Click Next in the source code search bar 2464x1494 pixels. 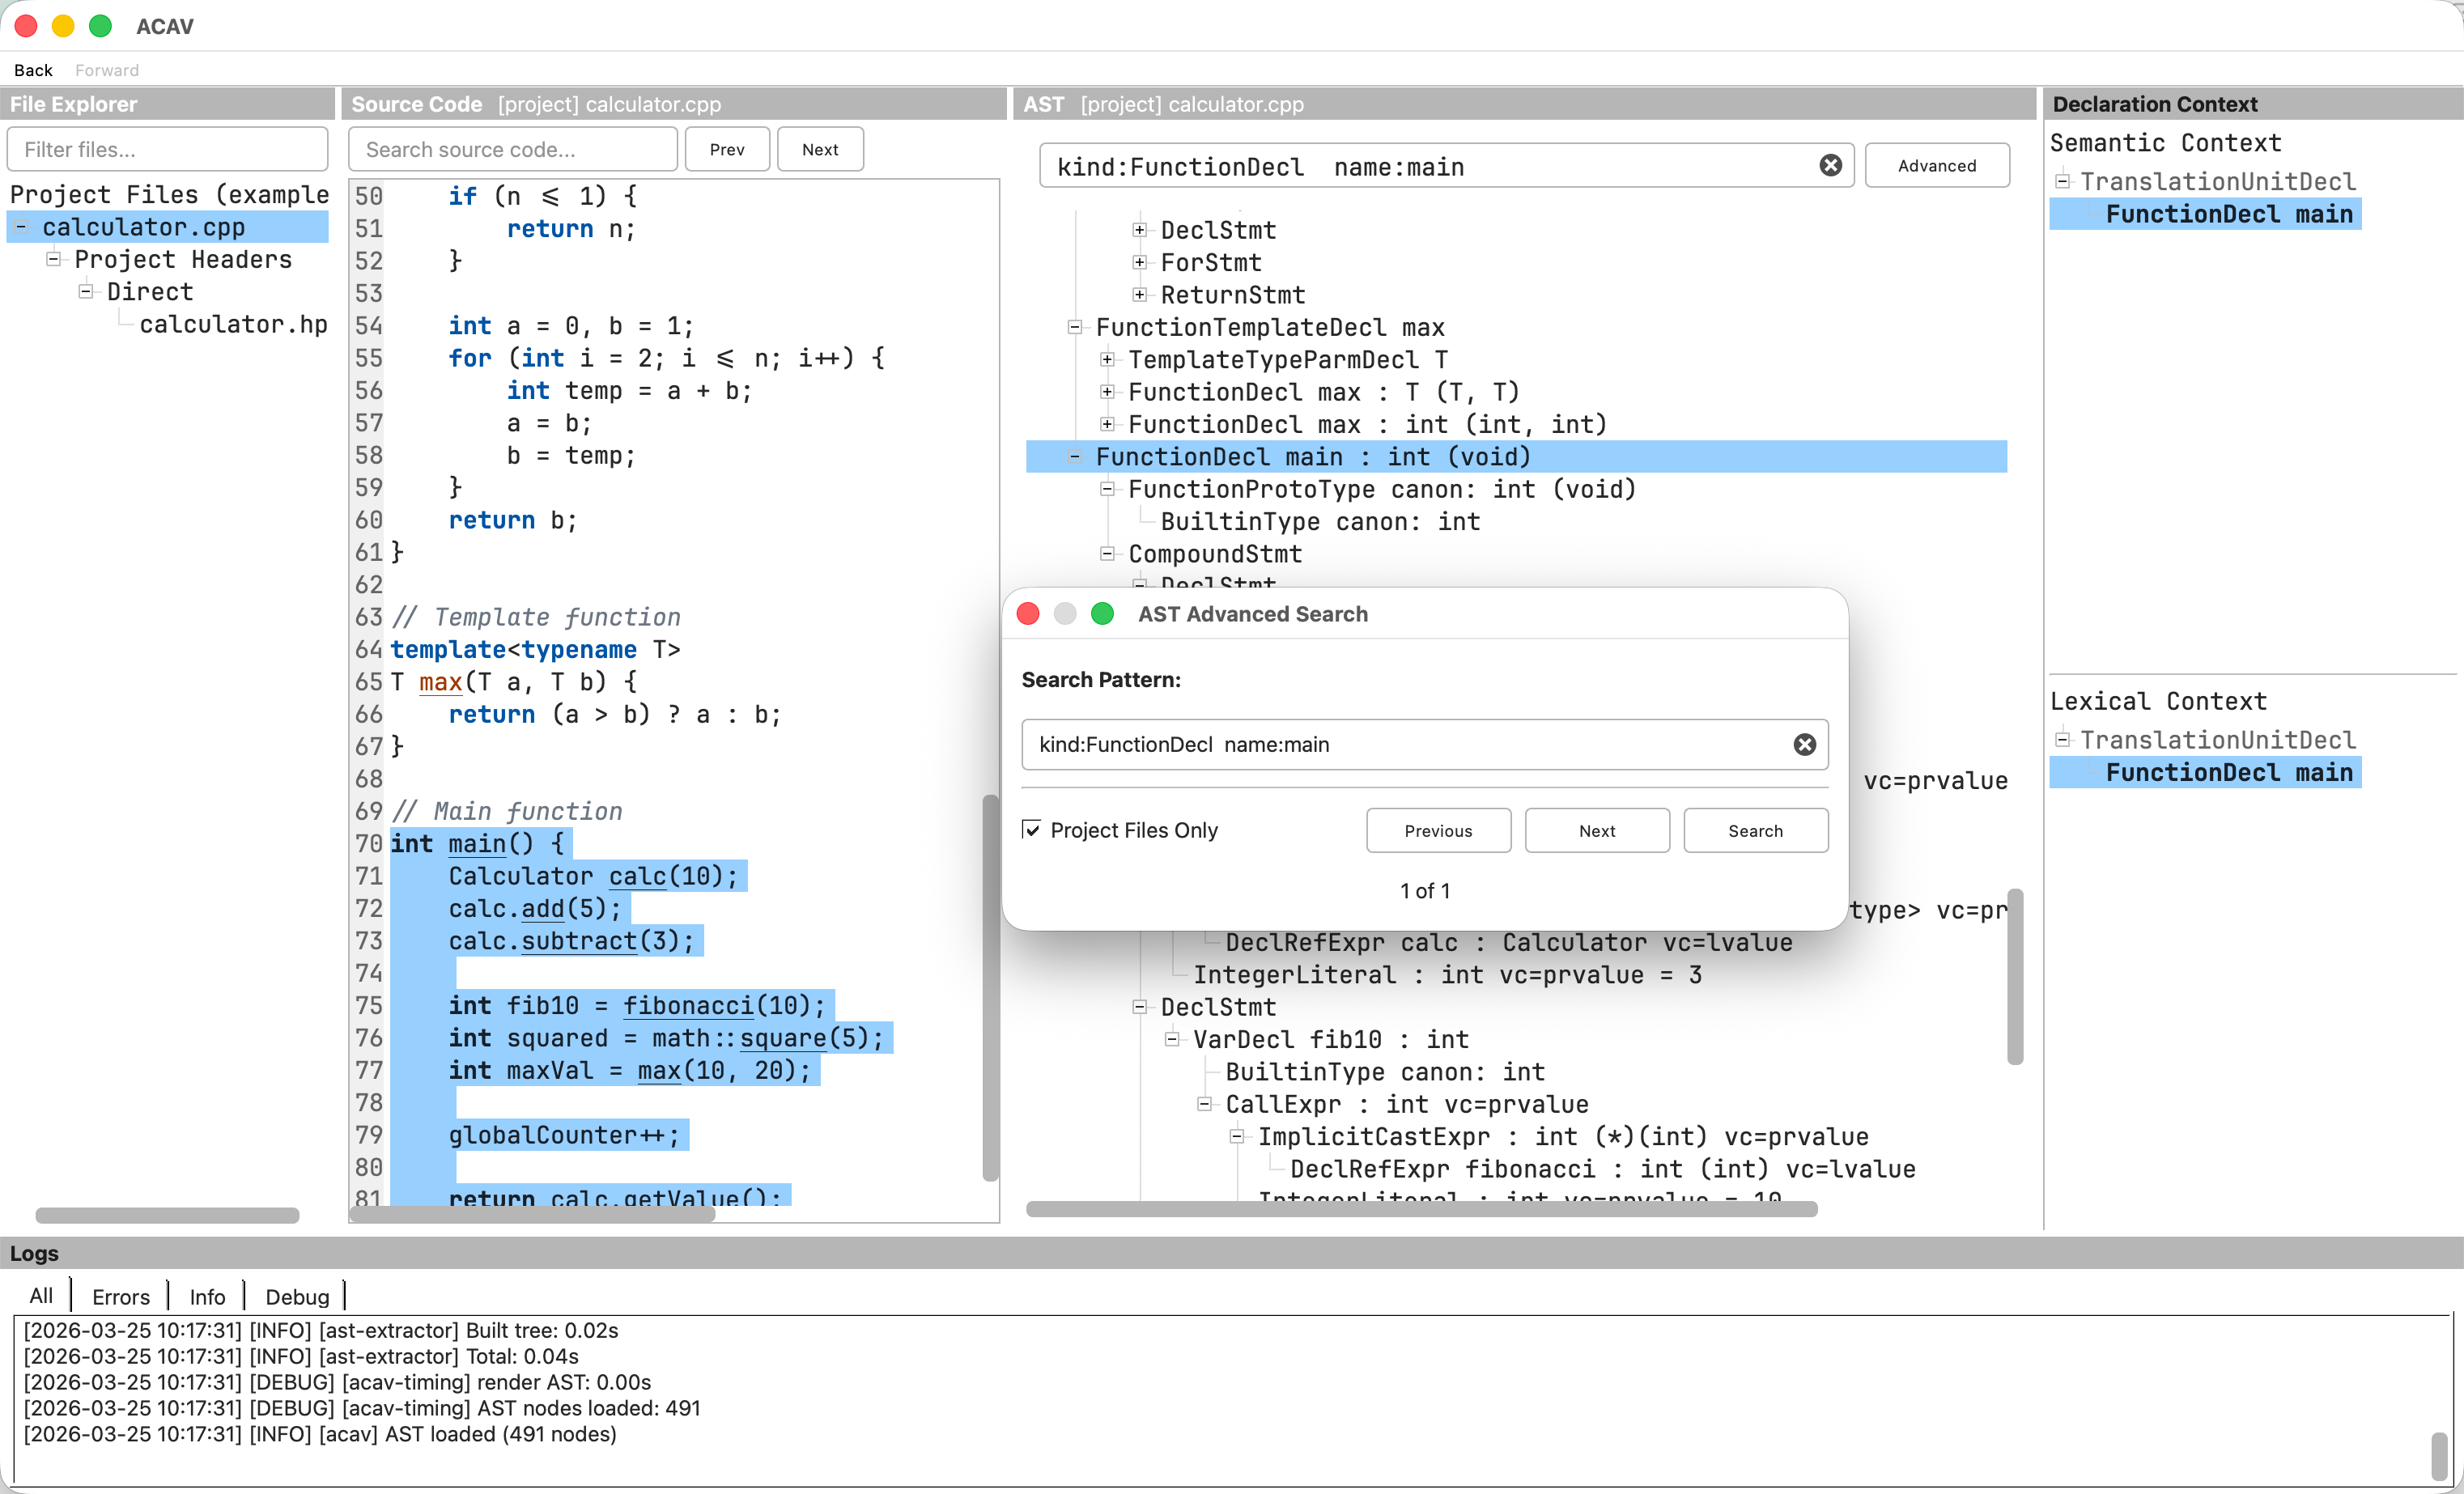(819, 149)
